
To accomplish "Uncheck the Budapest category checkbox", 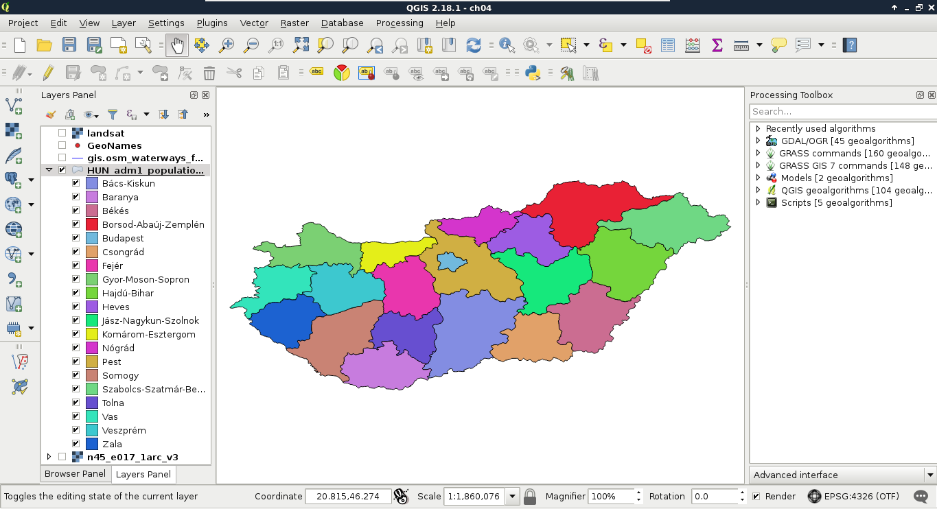I will tap(76, 238).
